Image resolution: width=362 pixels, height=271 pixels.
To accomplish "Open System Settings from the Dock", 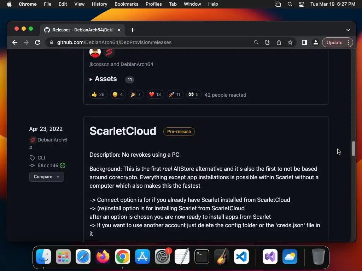I will pos(162,257).
